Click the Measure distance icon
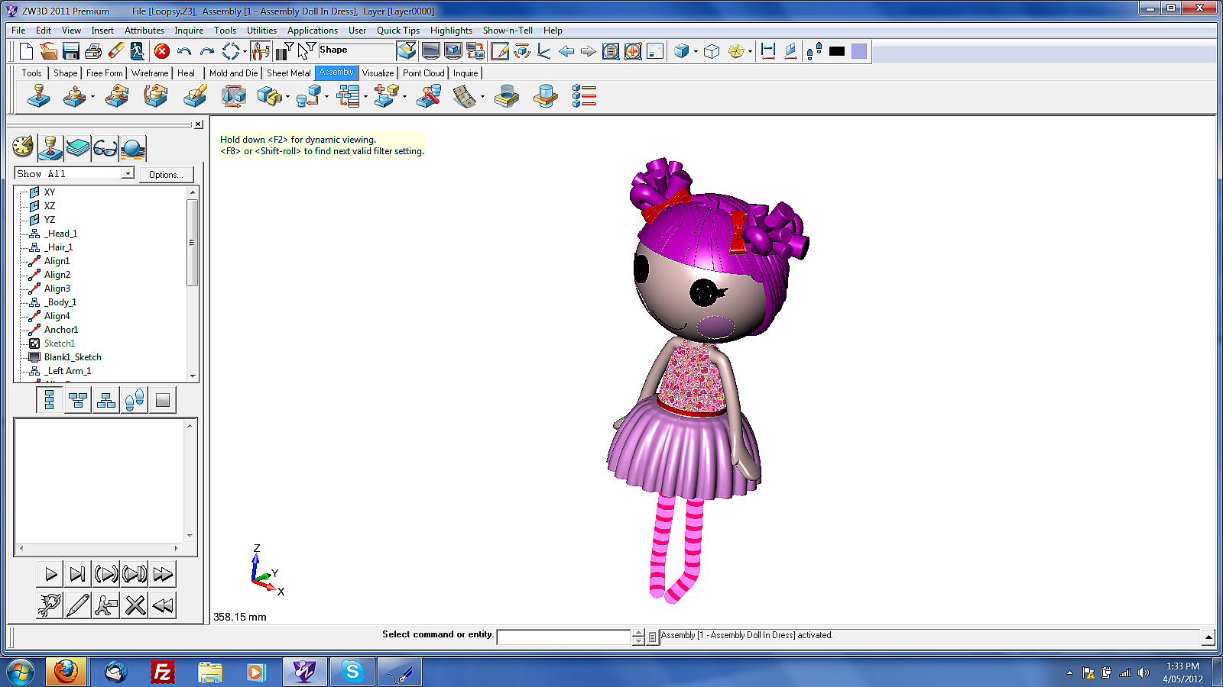Image resolution: width=1223 pixels, height=687 pixels. [x=768, y=51]
